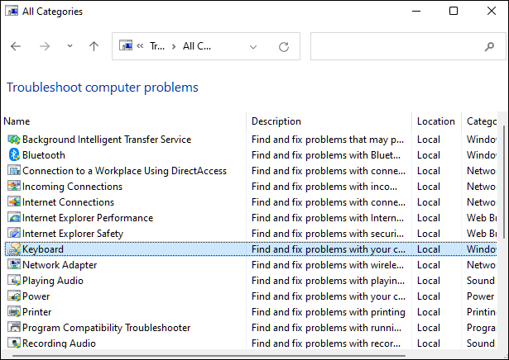Click the Keyboard troubleshooter icon
Image resolution: width=509 pixels, height=360 pixels.
click(x=14, y=249)
